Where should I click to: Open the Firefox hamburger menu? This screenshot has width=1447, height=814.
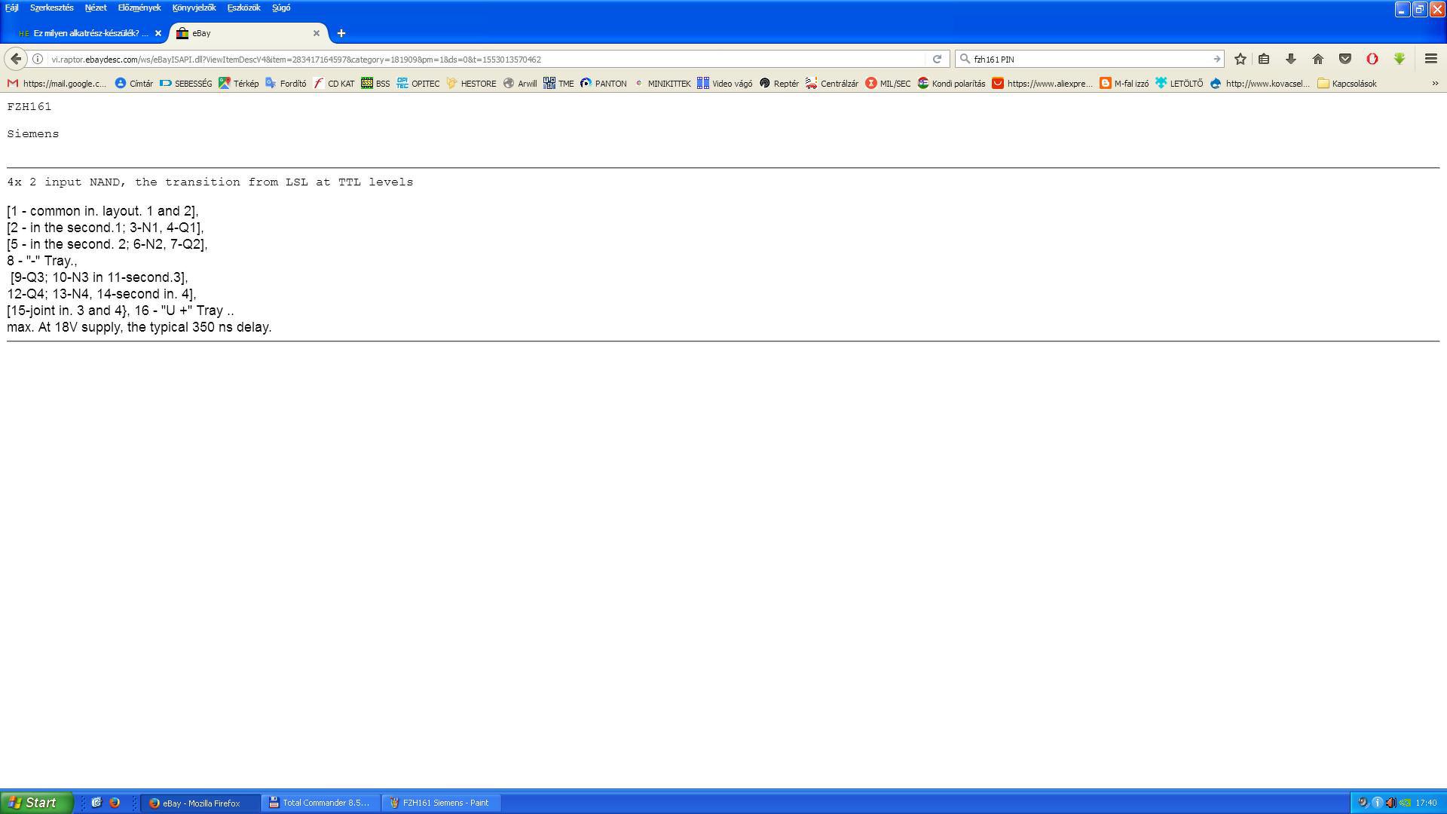pyautogui.click(x=1430, y=59)
